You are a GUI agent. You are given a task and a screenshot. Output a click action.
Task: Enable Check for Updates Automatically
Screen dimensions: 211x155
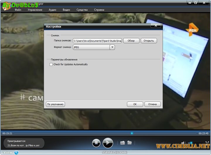(x=51, y=64)
